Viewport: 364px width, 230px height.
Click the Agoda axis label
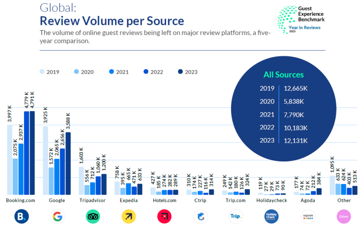[308, 200]
